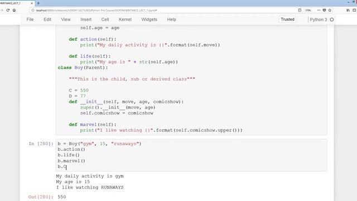Toggle reader view icon in the address bar
The width and height of the screenshot is (357, 201).
click(x=300, y=10)
